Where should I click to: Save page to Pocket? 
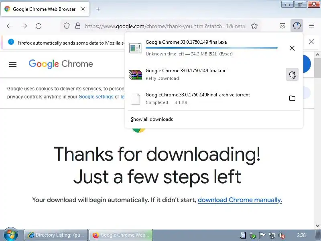(x=282, y=26)
